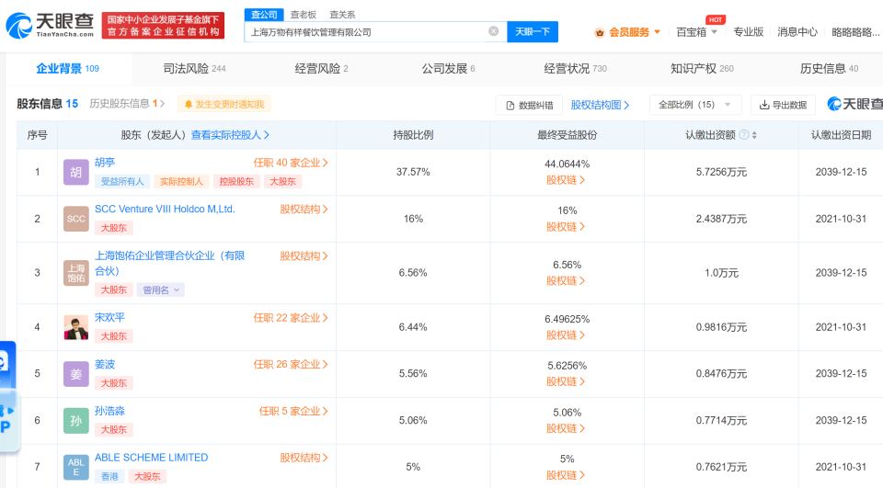View 孙浩淼 任职 5 家企业
The height and width of the screenshot is (488, 883).
tap(293, 412)
